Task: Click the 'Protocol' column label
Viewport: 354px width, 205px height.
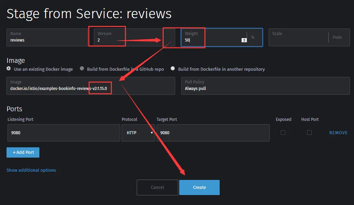Action: (129, 119)
